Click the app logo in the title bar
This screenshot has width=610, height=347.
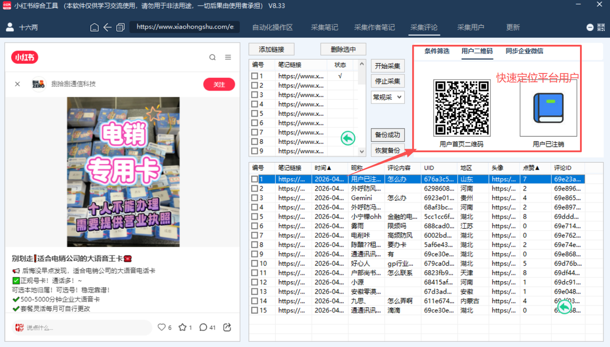7,6
